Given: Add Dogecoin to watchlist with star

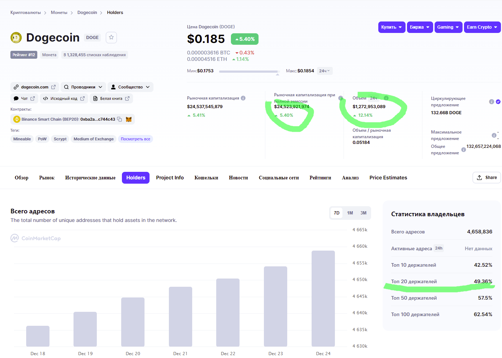Looking at the screenshot, I should coord(112,38).
